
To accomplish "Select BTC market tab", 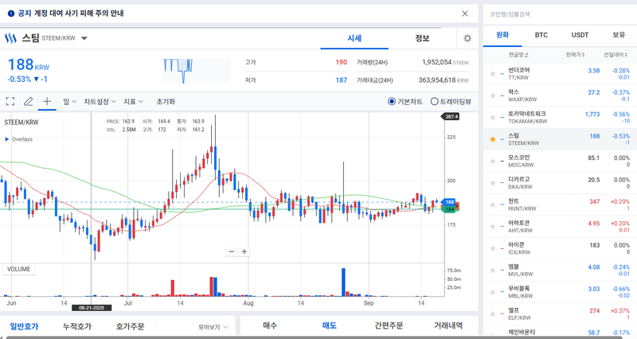I will 541,35.
